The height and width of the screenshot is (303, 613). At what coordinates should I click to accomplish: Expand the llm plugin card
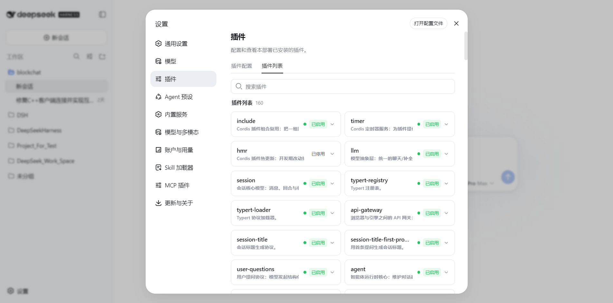click(446, 154)
